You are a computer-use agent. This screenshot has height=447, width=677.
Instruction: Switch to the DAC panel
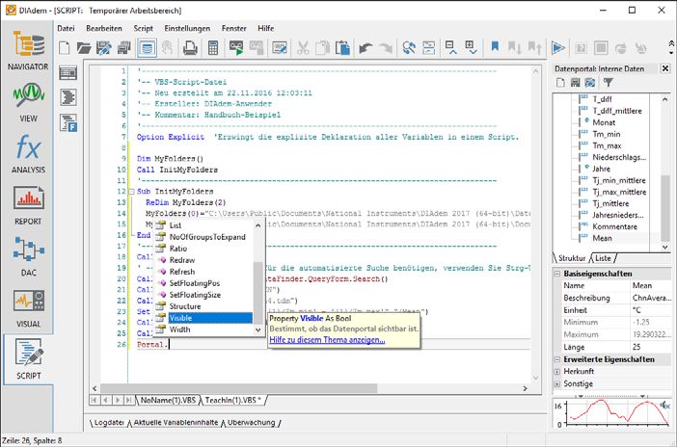pyautogui.click(x=28, y=256)
